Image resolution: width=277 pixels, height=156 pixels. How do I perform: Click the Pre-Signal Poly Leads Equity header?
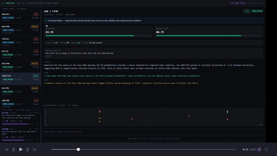tap(17, 110)
